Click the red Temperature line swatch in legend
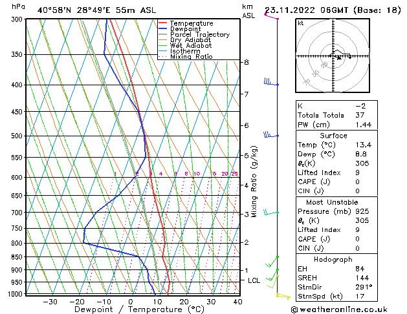Viewport: 407px width, 314px height. 162,23
